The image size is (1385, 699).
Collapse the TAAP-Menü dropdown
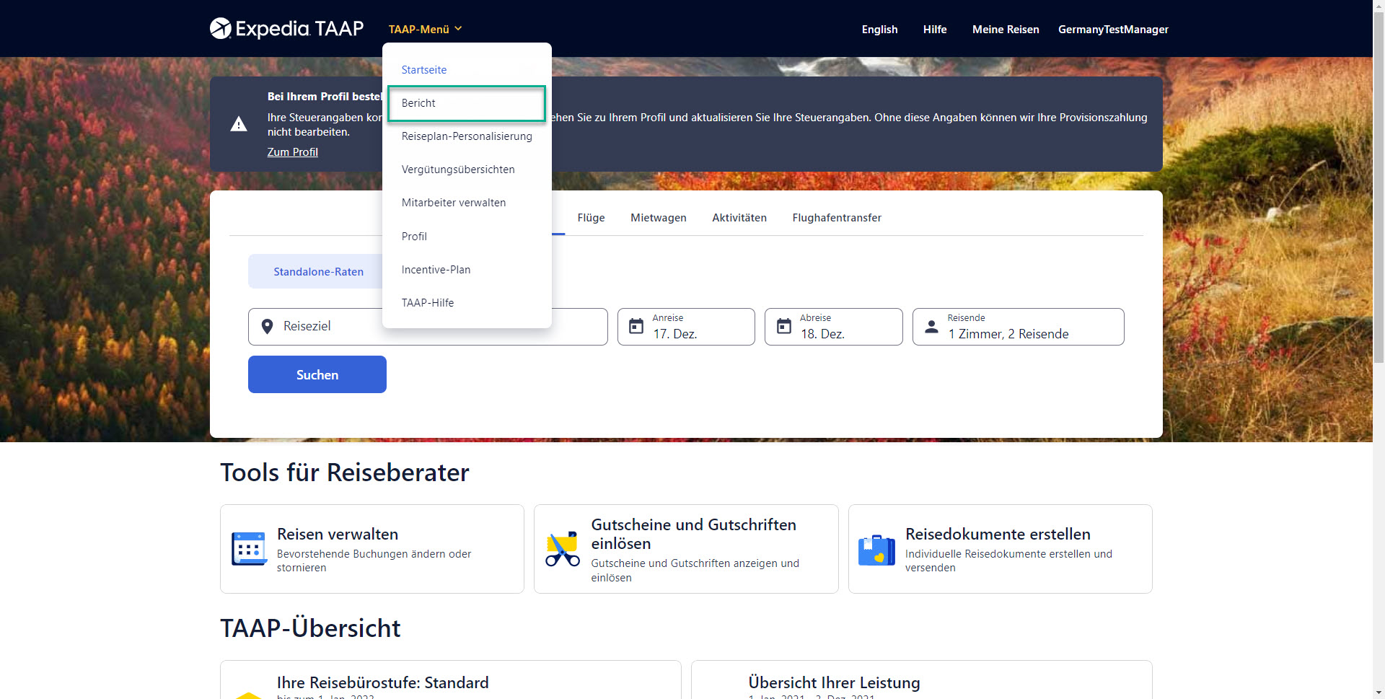(426, 29)
